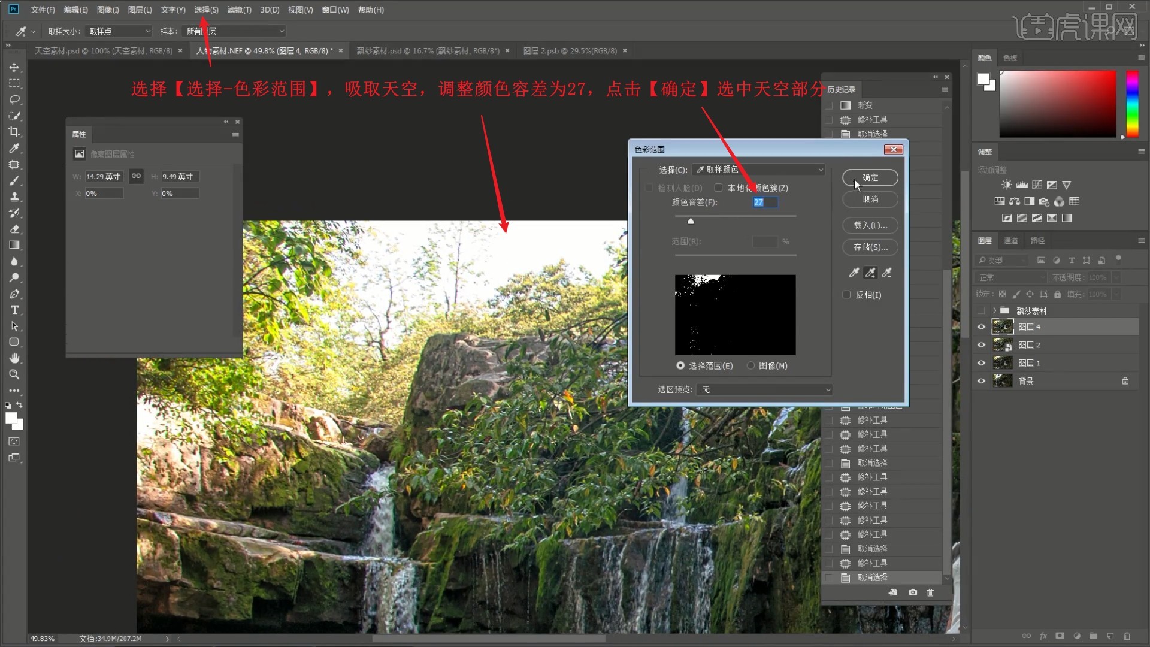Expand the 飘纱素材 layer group
The width and height of the screenshot is (1150, 647).
tap(994, 310)
